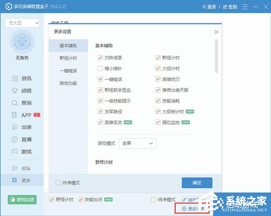
Task: Click the green 游戏加速 button
Action: [22, 200]
